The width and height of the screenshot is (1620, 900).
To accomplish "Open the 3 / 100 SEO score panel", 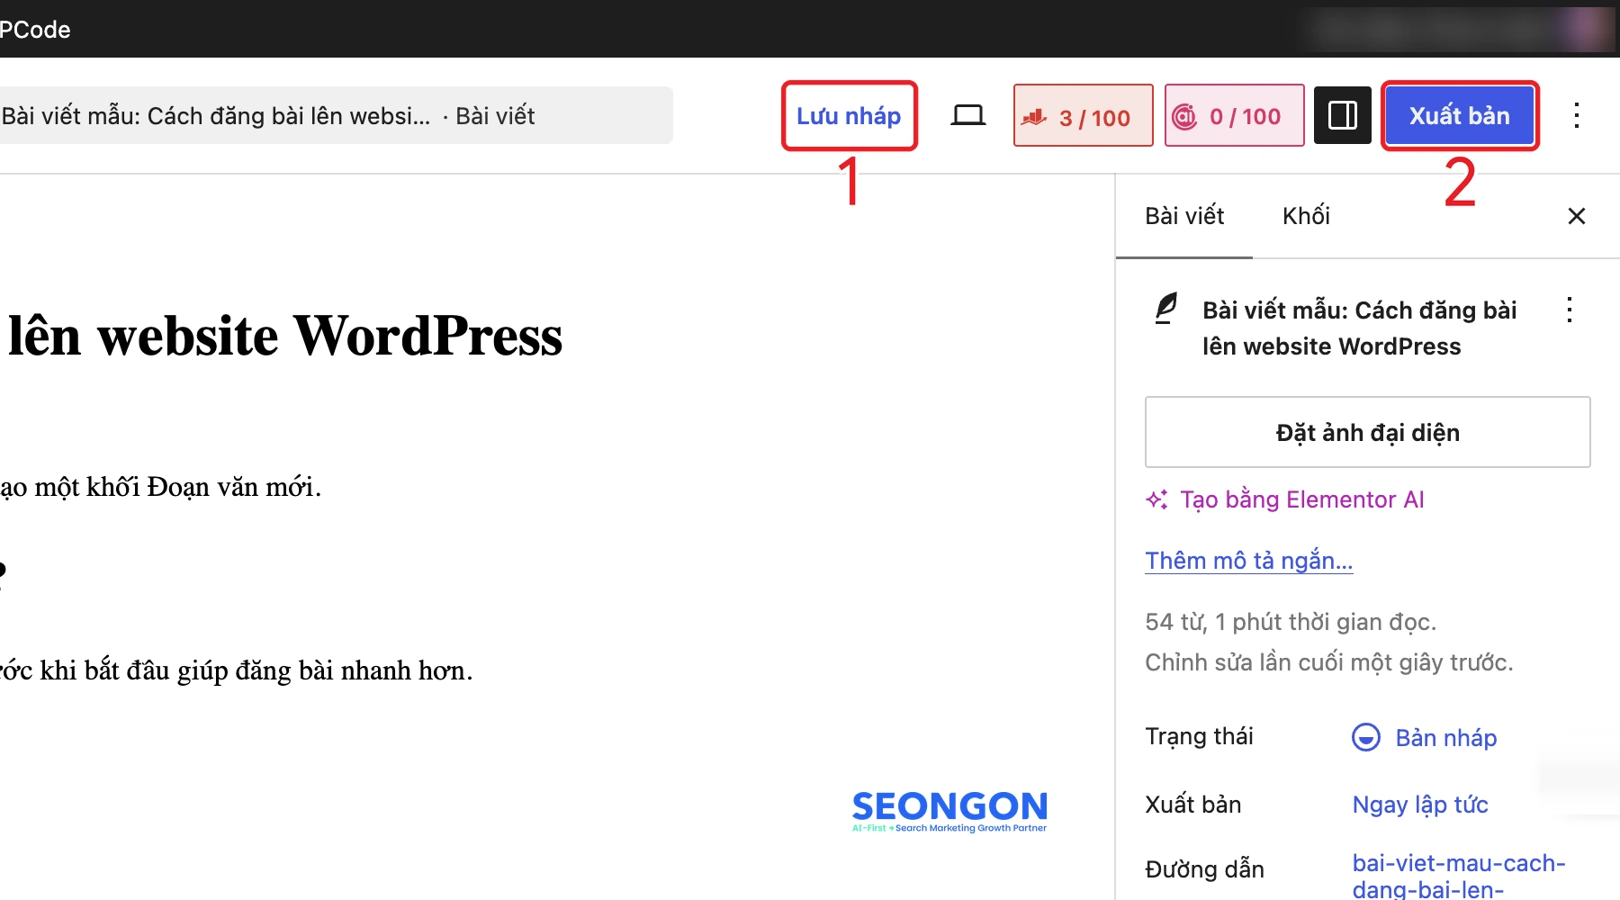I will click(1083, 115).
